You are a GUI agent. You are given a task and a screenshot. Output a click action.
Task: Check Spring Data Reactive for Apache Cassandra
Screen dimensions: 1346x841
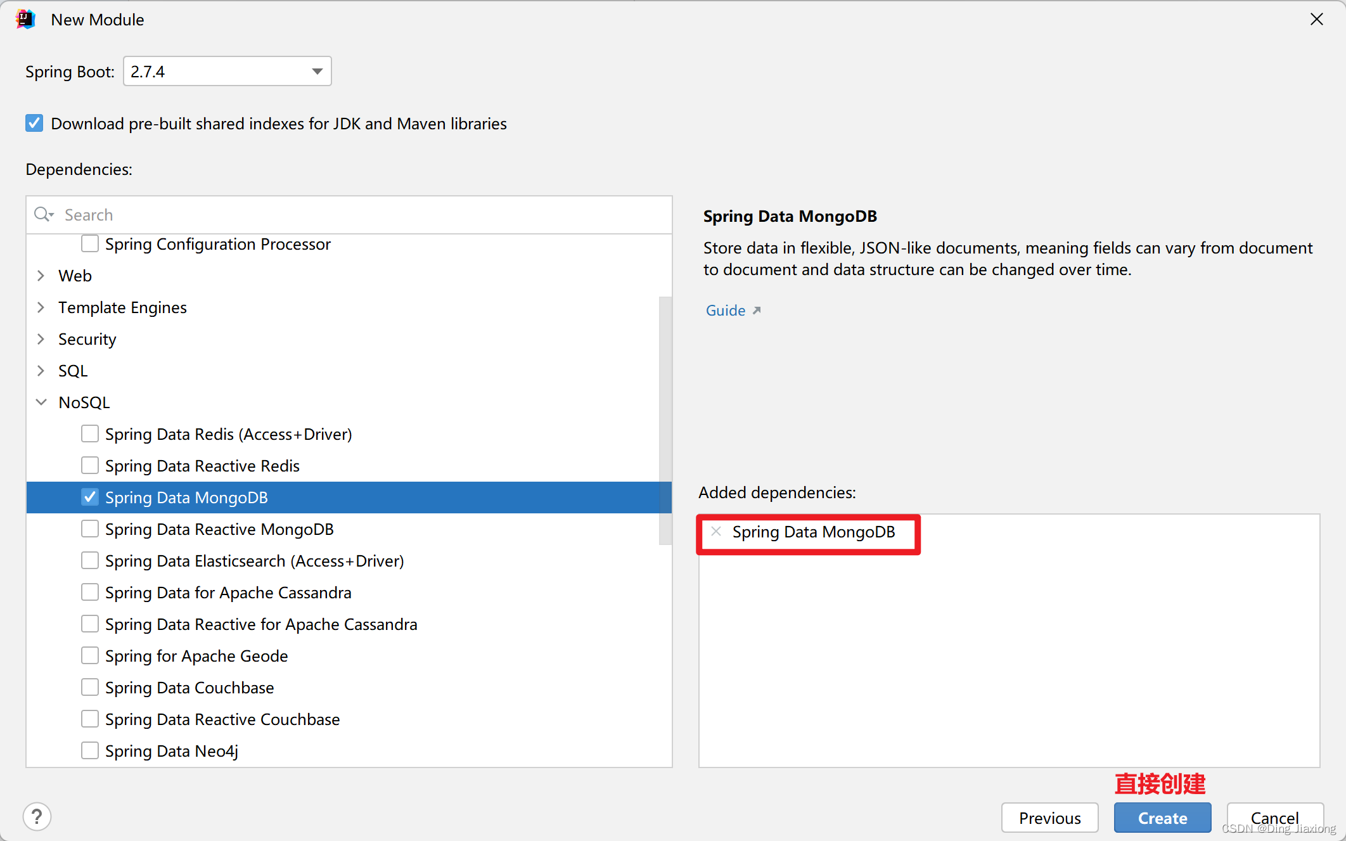pyautogui.click(x=90, y=624)
